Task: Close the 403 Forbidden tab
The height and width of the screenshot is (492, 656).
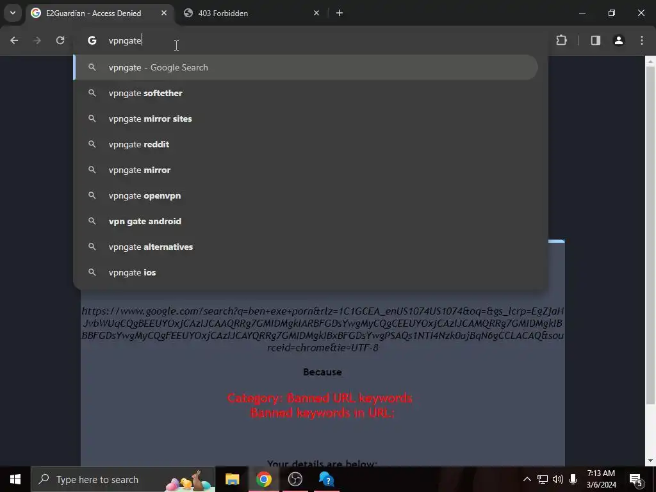Action: click(x=316, y=13)
